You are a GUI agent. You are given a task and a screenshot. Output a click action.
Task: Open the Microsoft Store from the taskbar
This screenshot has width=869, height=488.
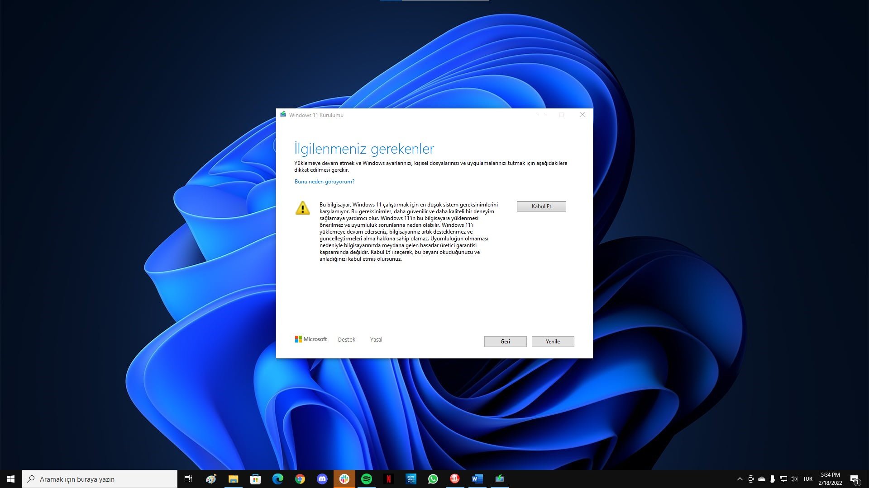[x=255, y=479]
